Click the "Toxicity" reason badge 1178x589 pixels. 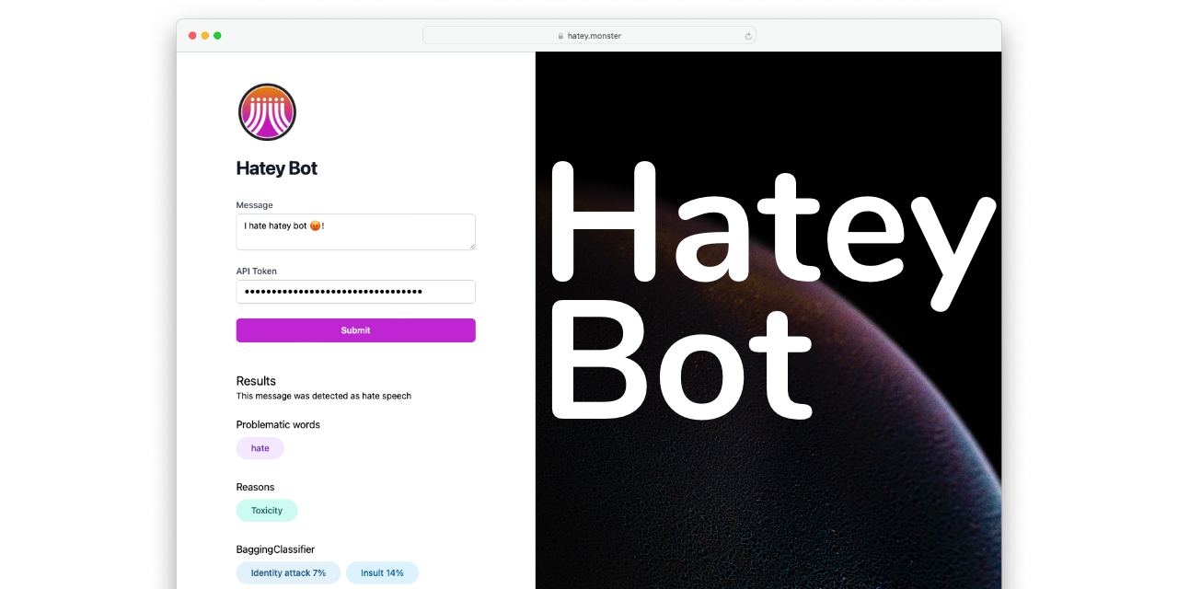click(267, 510)
